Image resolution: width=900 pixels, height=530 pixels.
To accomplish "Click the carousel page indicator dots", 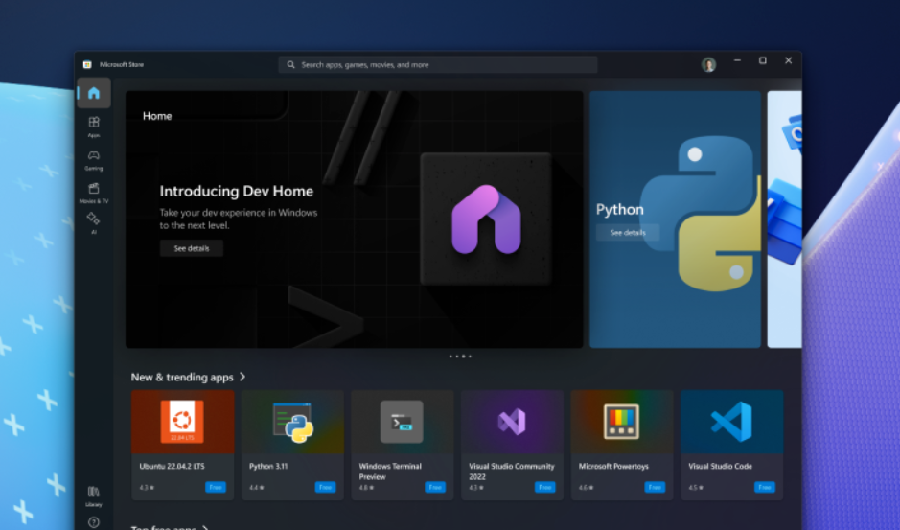I will tap(460, 356).
